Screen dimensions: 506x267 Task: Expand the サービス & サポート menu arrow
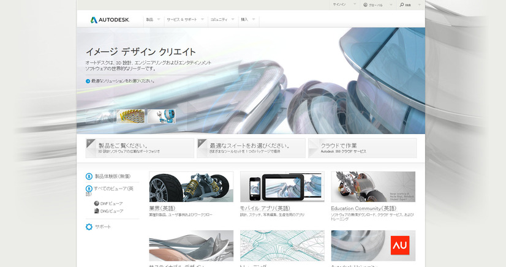202,20
